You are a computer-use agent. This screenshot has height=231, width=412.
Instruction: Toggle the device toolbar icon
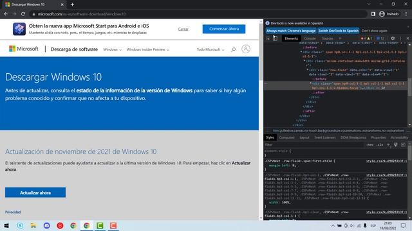pos(275,38)
